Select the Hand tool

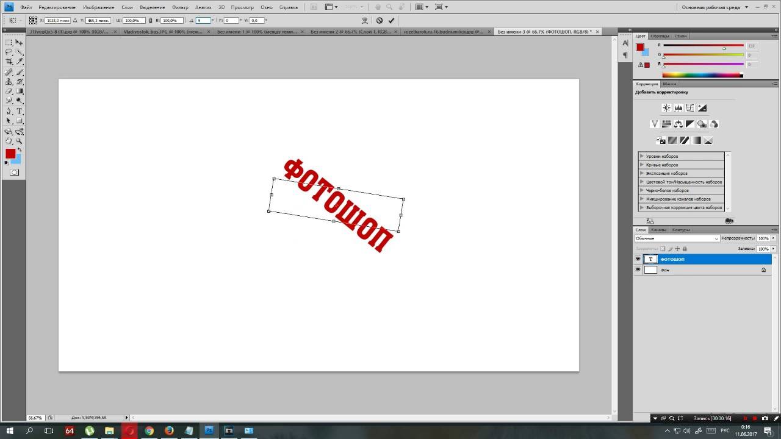point(9,141)
